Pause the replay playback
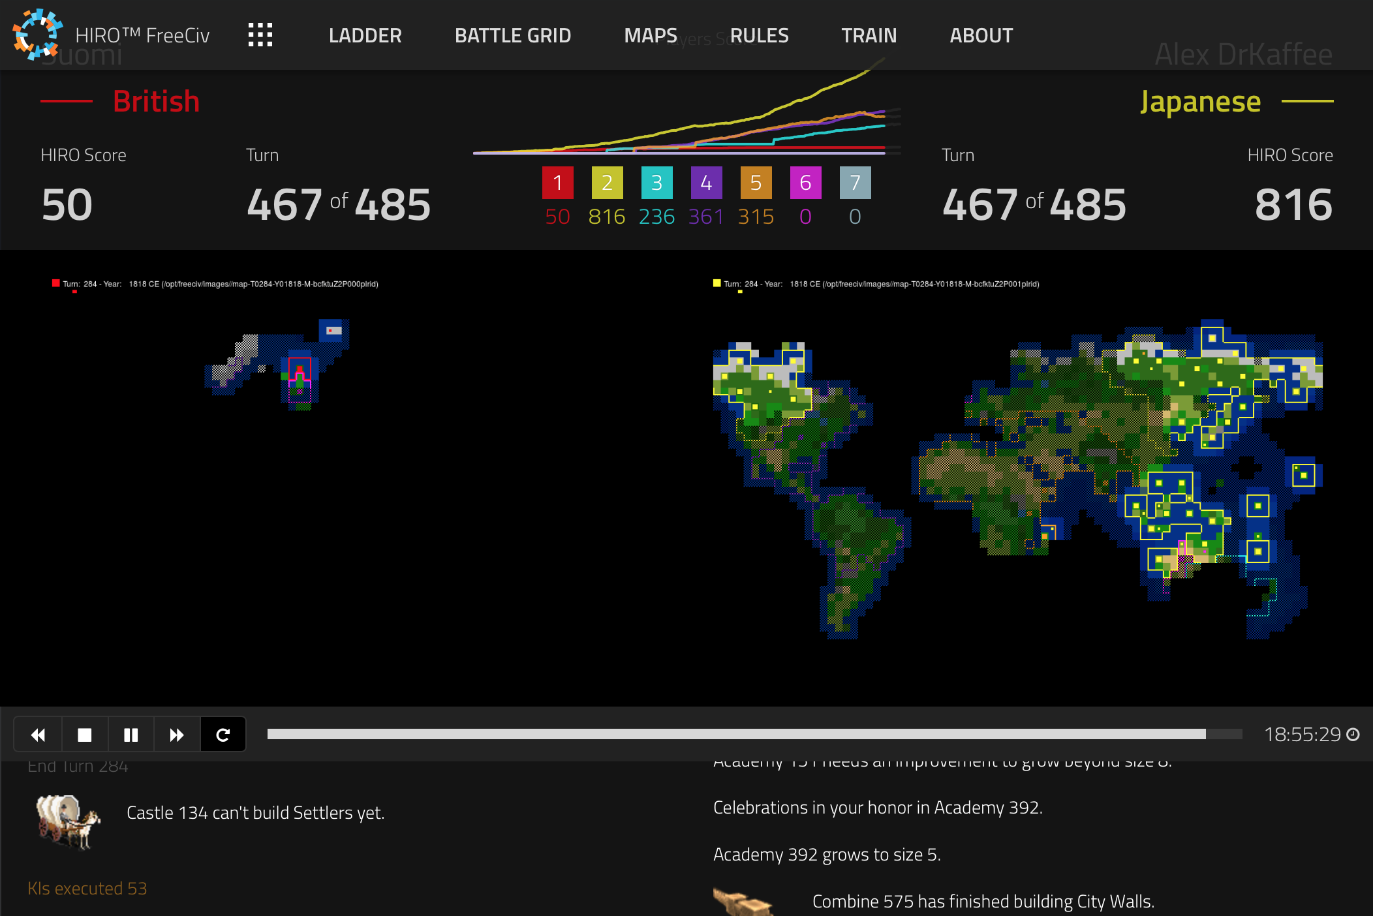This screenshot has height=916, width=1373. click(131, 735)
